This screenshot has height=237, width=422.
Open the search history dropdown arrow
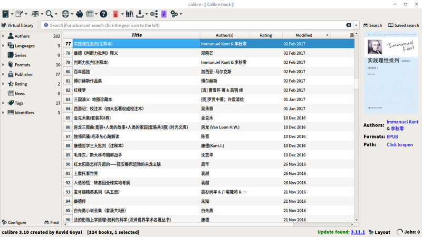[357, 25]
